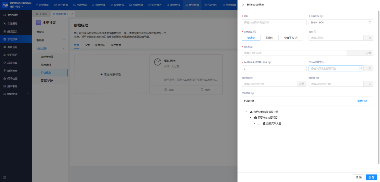Open 资产管理 in top navigation
The image size is (380, 182).
pyautogui.click(x=61, y=5)
